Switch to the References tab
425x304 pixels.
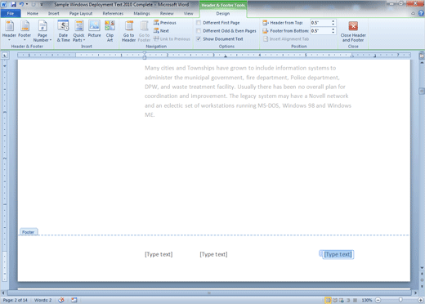(113, 13)
